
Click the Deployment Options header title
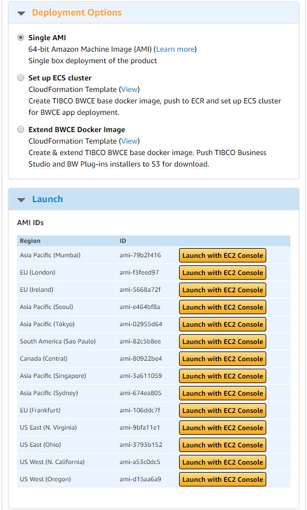tap(77, 13)
